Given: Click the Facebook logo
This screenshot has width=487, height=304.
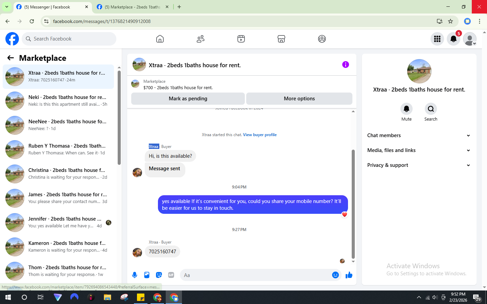Looking at the screenshot, I should tap(12, 39).
